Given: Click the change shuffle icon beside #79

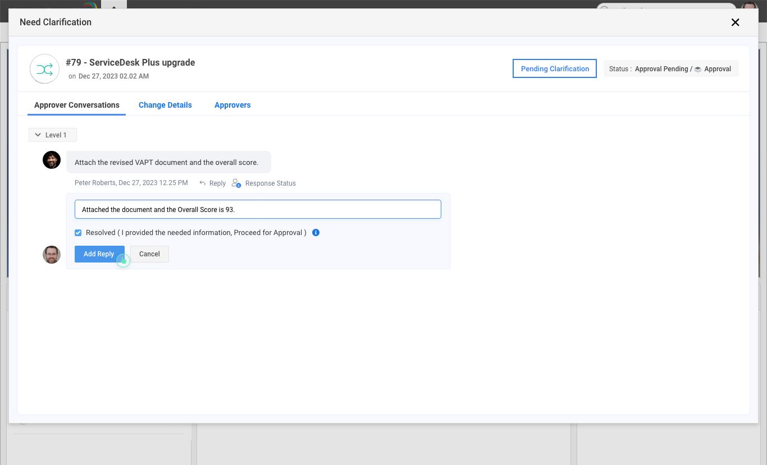Looking at the screenshot, I should [44, 69].
